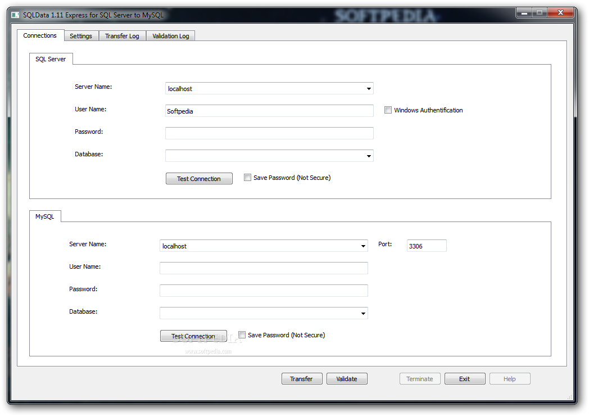The height and width of the screenshot is (416, 589).
Task: Open the Transfer Log tab
Action: click(x=122, y=36)
